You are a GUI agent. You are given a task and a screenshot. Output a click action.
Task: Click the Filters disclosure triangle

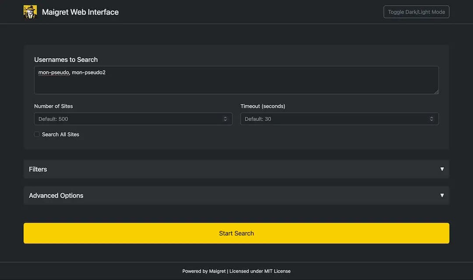coord(442,169)
